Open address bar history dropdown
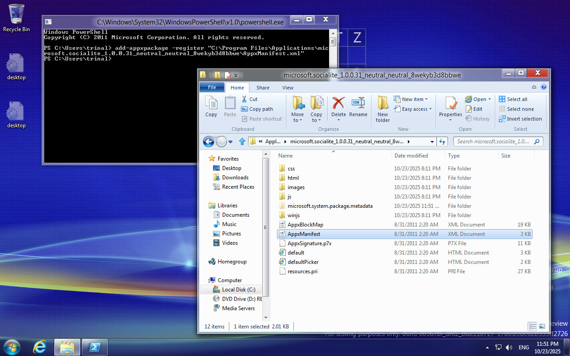 [432, 142]
